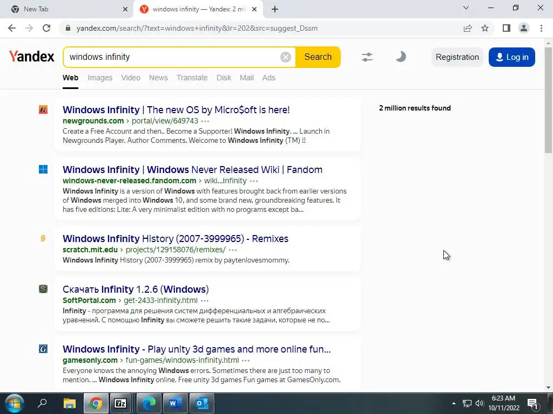Open the Windows Start menu
553x414 pixels.
point(15,403)
